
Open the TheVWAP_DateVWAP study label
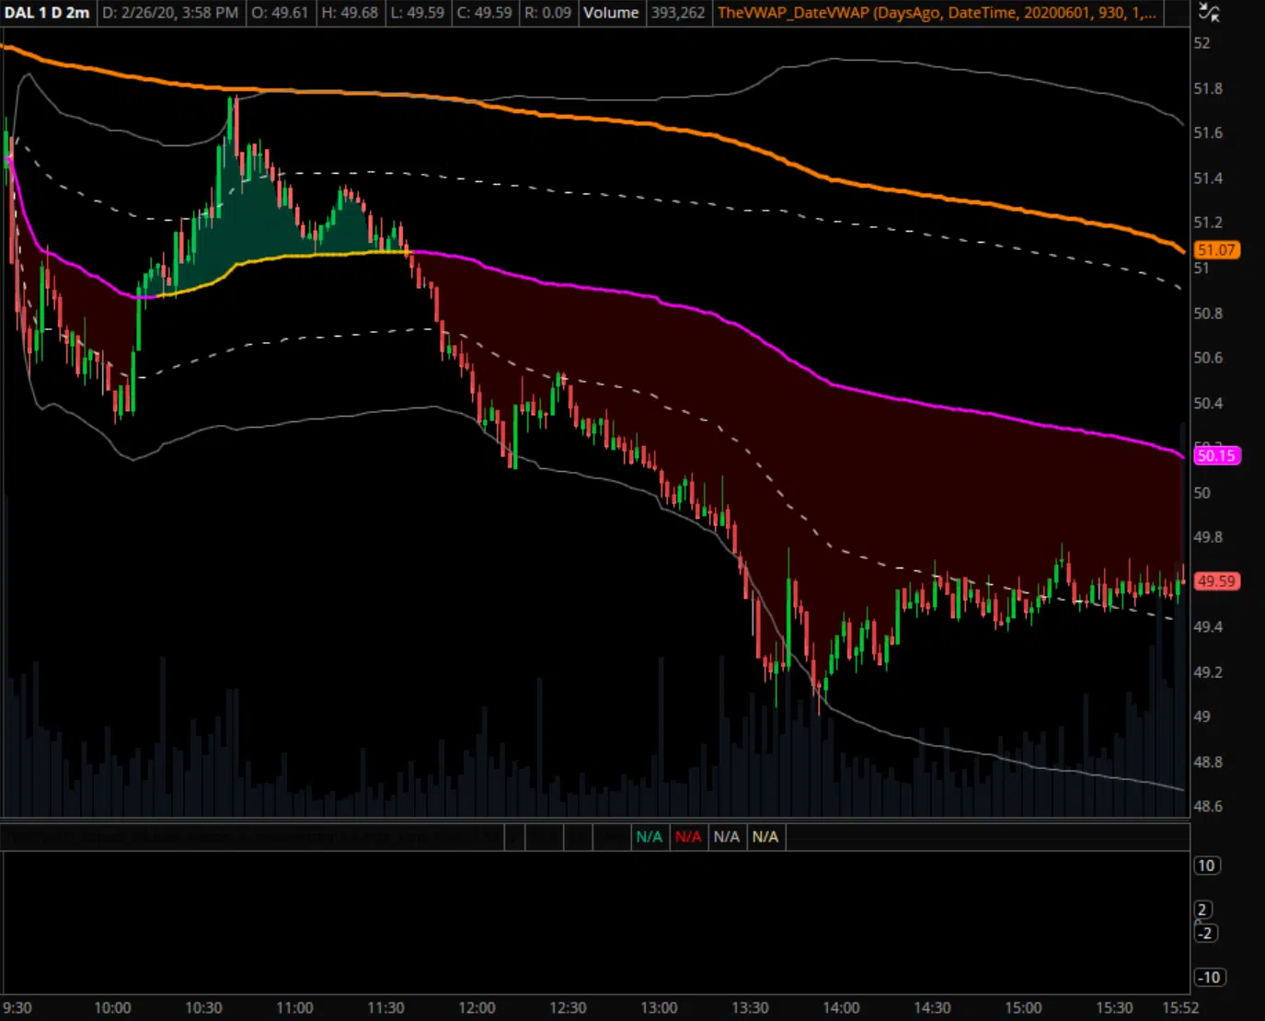(937, 13)
